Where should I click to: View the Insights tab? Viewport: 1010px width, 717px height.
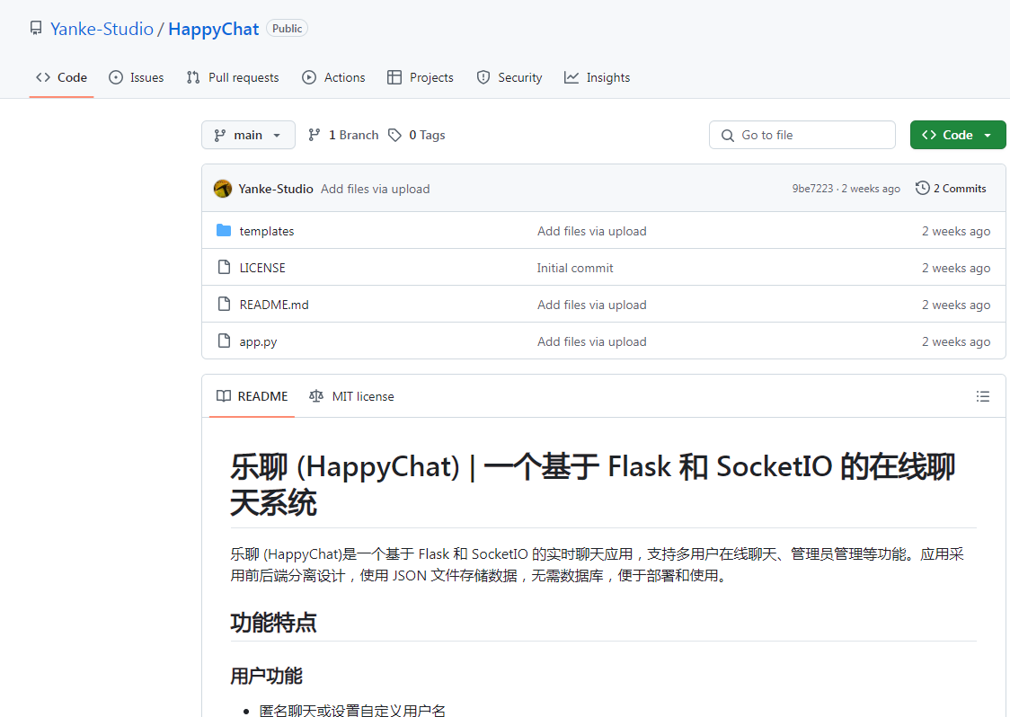click(597, 77)
